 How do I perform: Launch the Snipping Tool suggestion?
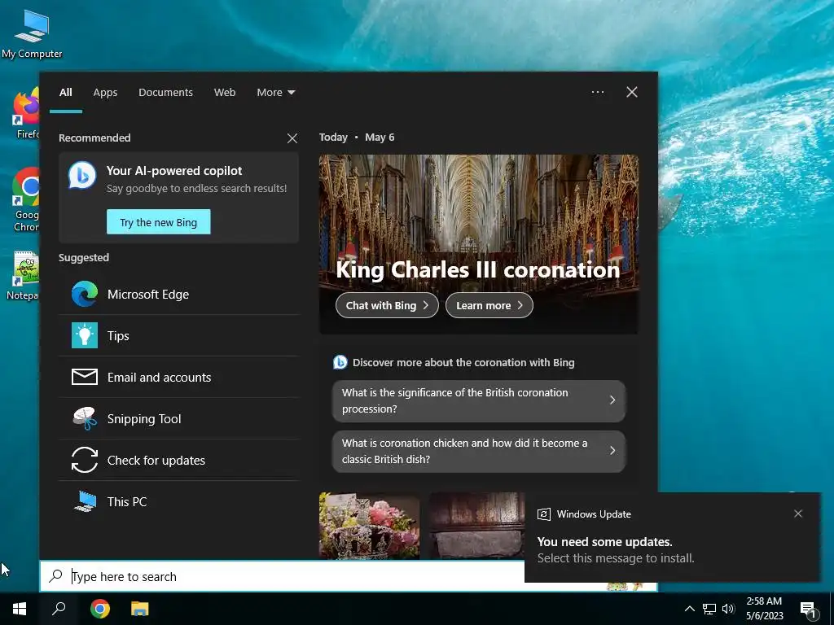[x=178, y=419]
